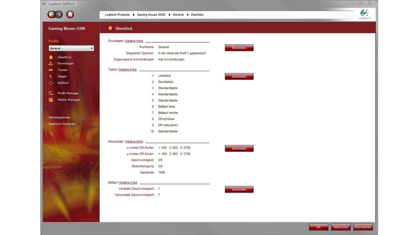Image resolution: width=418 pixels, height=235 pixels.
Task: Click Bearbeiten for Grundlagen section
Action: [x=239, y=48]
